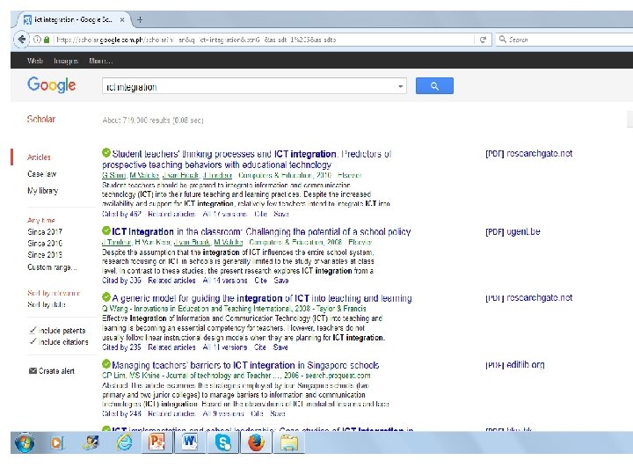This screenshot has height=475, width=633.
Task: Click Cited by 248 under Managing teachers'
Action: [x=121, y=413]
